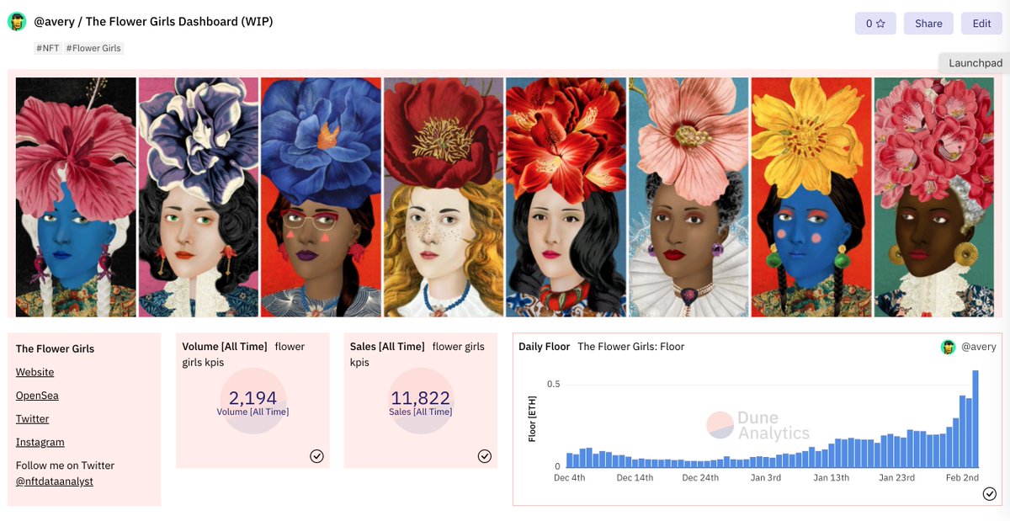Open the Instagram link
The width and height of the screenshot is (1010, 521).
[40, 441]
